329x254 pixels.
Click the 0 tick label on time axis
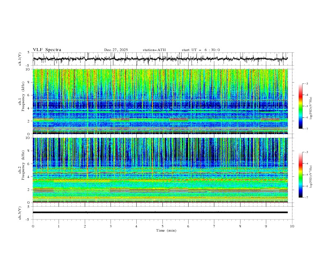point(33,226)
